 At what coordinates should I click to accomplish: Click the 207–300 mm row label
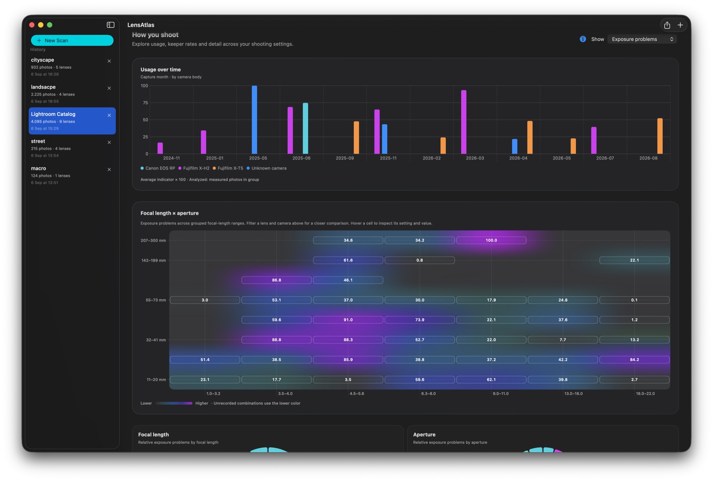(x=153, y=240)
